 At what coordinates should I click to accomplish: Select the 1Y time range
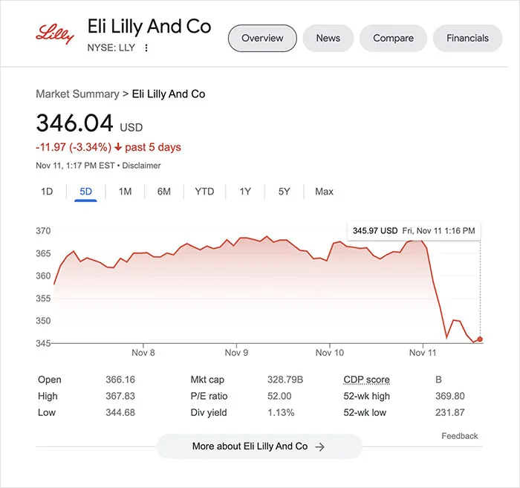click(x=245, y=192)
